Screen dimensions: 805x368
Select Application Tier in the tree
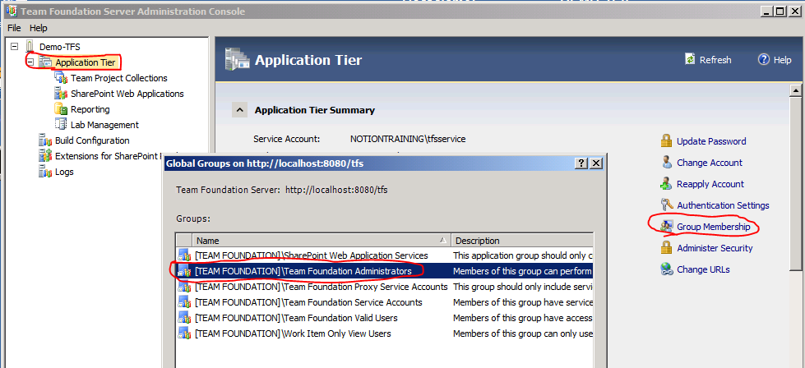86,62
